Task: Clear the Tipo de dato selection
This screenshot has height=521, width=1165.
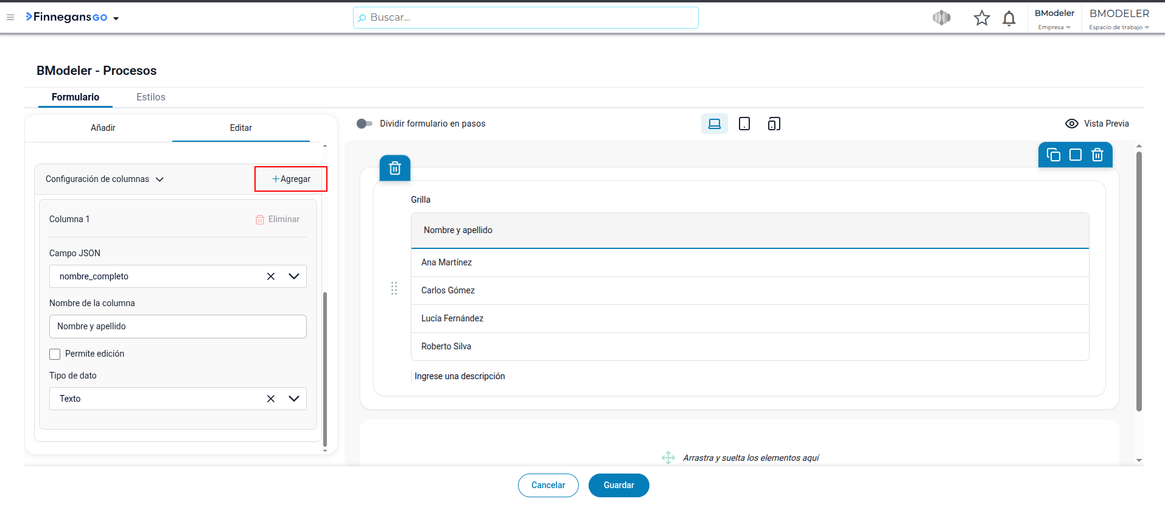Action: (x=271, y=399)
